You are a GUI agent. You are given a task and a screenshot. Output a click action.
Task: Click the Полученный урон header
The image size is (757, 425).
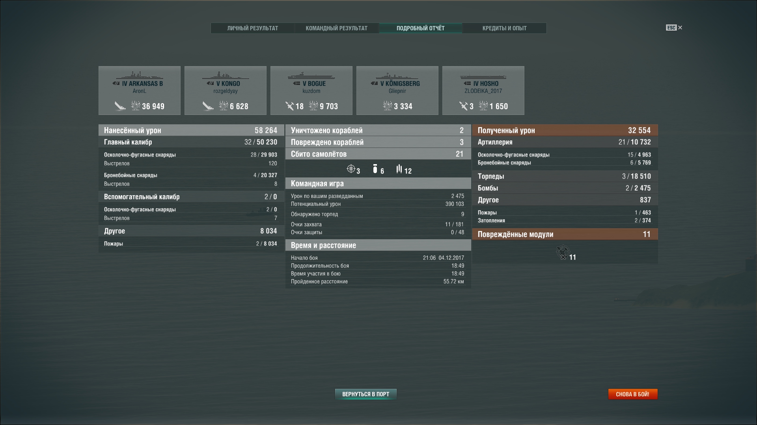565,130
